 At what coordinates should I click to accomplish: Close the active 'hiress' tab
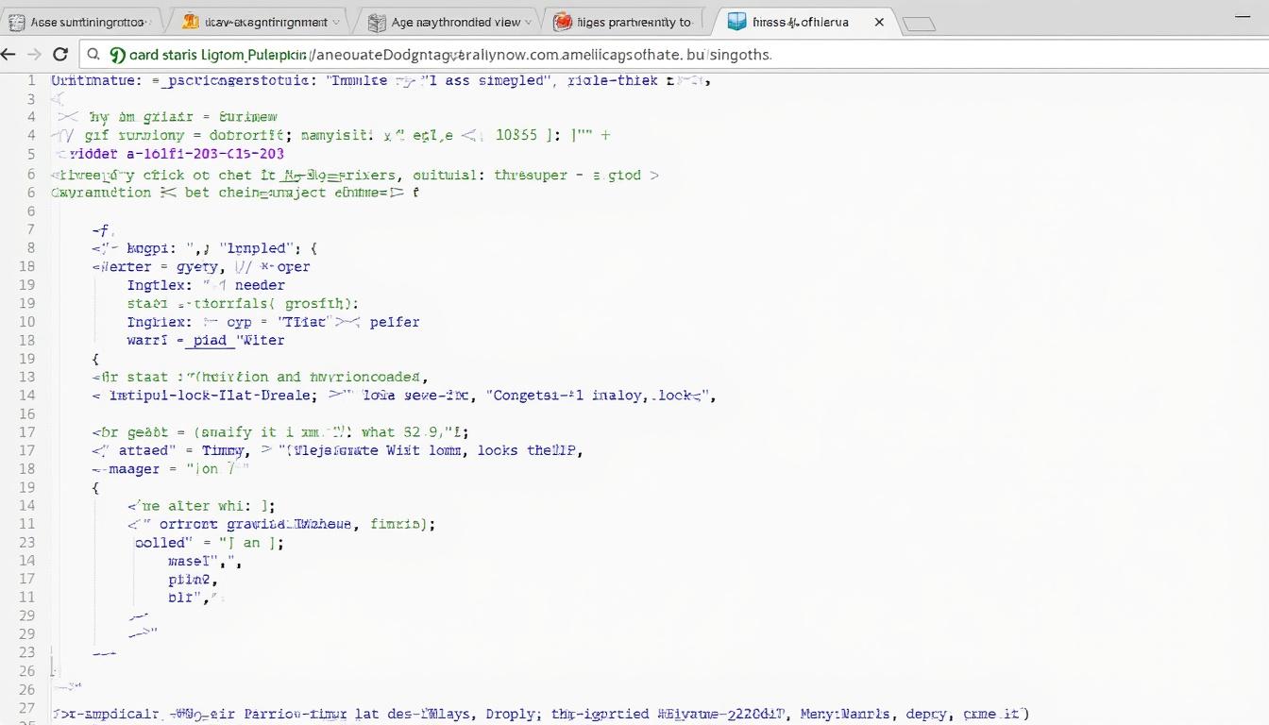[879, 21]
